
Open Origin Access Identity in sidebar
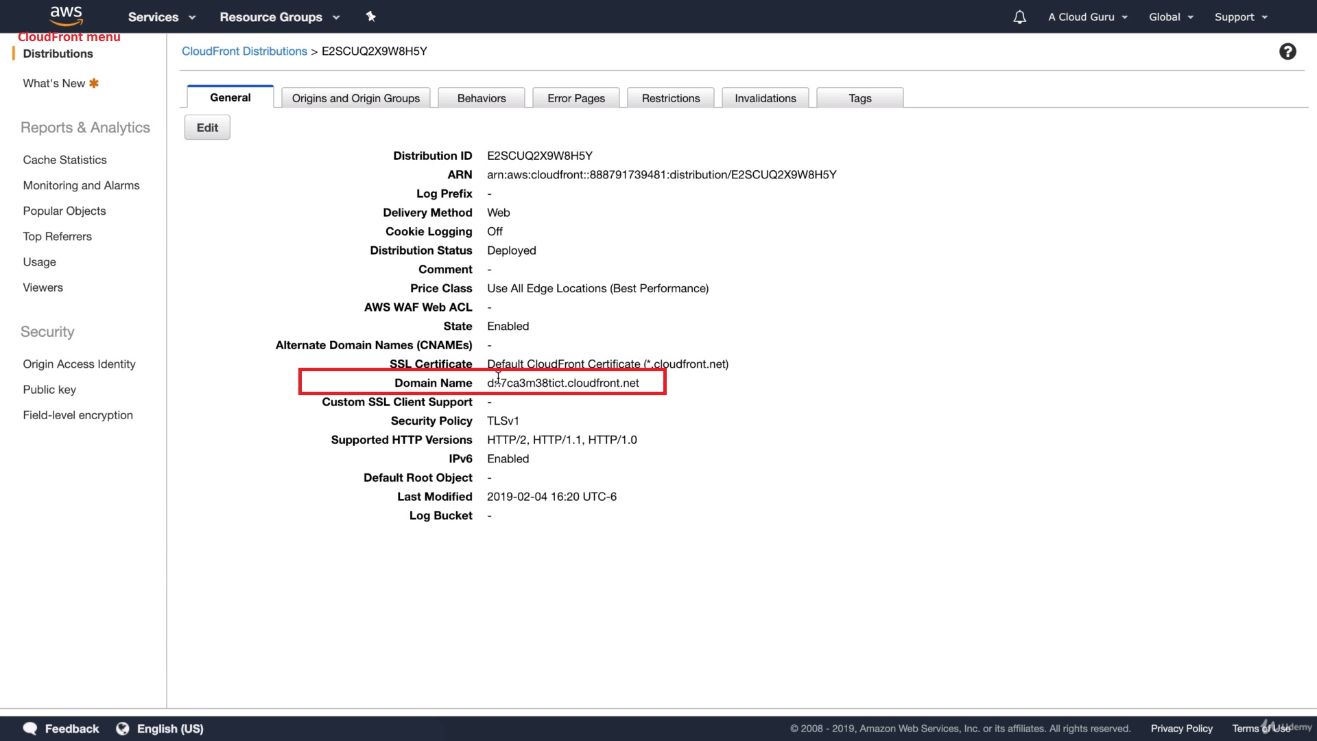click(x=79, y=364)
